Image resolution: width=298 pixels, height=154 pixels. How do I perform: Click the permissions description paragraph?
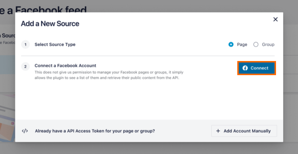point(108,75)
